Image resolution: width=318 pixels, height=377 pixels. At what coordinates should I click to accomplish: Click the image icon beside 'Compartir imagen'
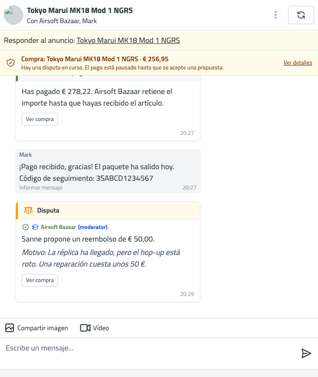[x=10, y=328]
